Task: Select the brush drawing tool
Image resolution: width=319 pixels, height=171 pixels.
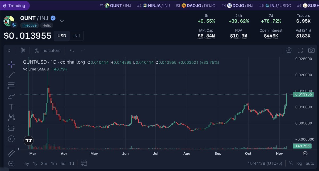Action: (x=11, y=96)
